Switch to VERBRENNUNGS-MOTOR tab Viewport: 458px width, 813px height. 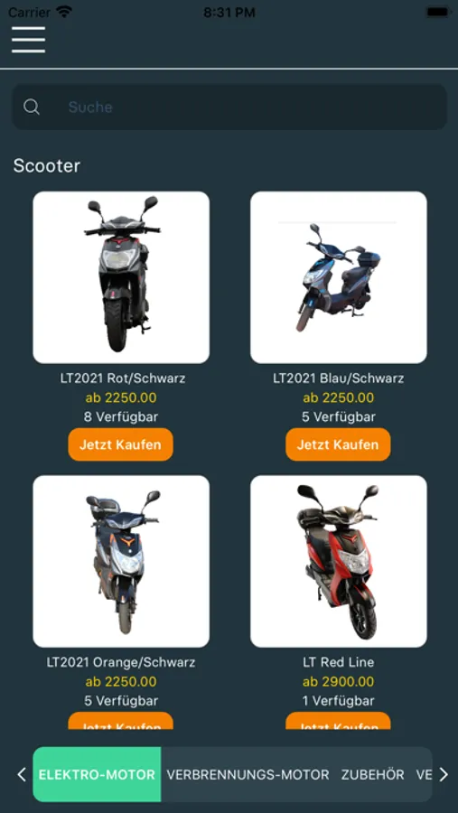[x=248, y=775]
